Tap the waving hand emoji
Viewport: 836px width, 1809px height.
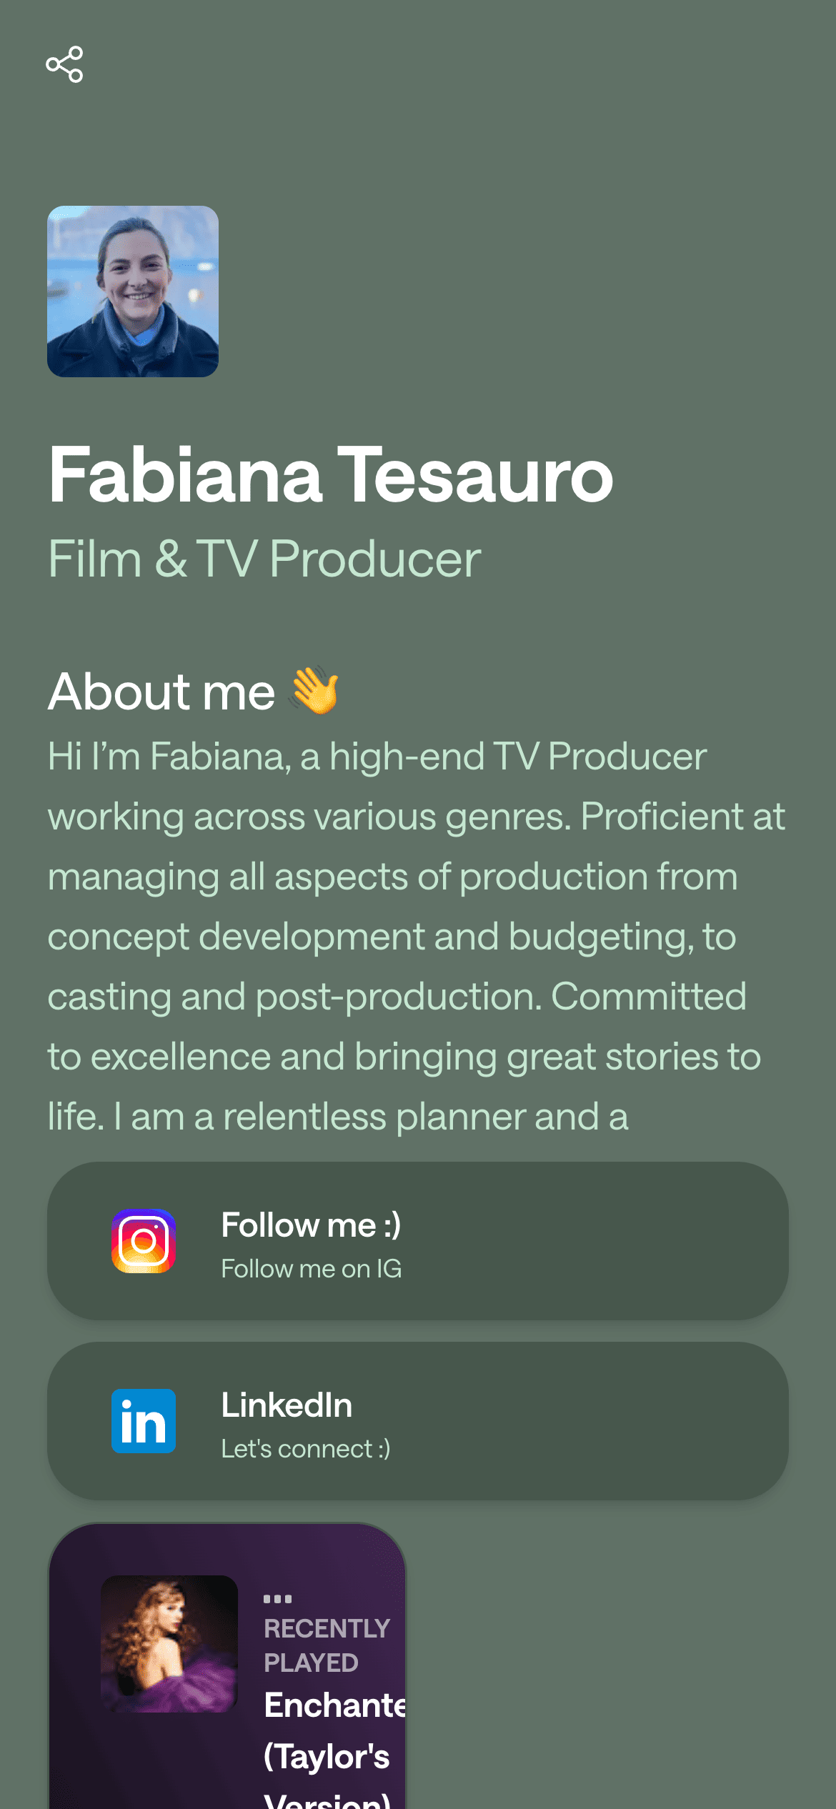point(314,691)
